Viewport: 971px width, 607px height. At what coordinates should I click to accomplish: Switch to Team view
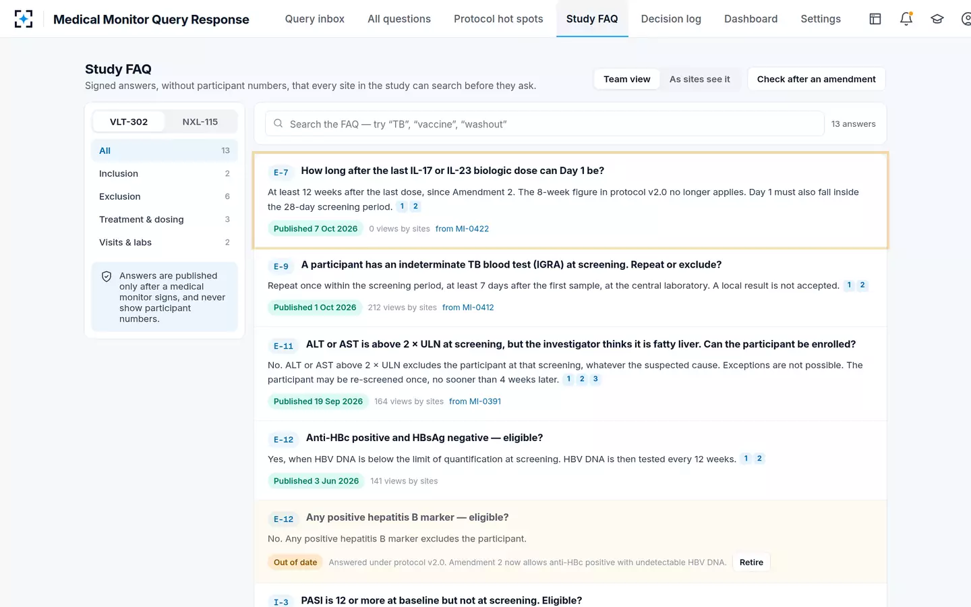(x=627, y=79)
